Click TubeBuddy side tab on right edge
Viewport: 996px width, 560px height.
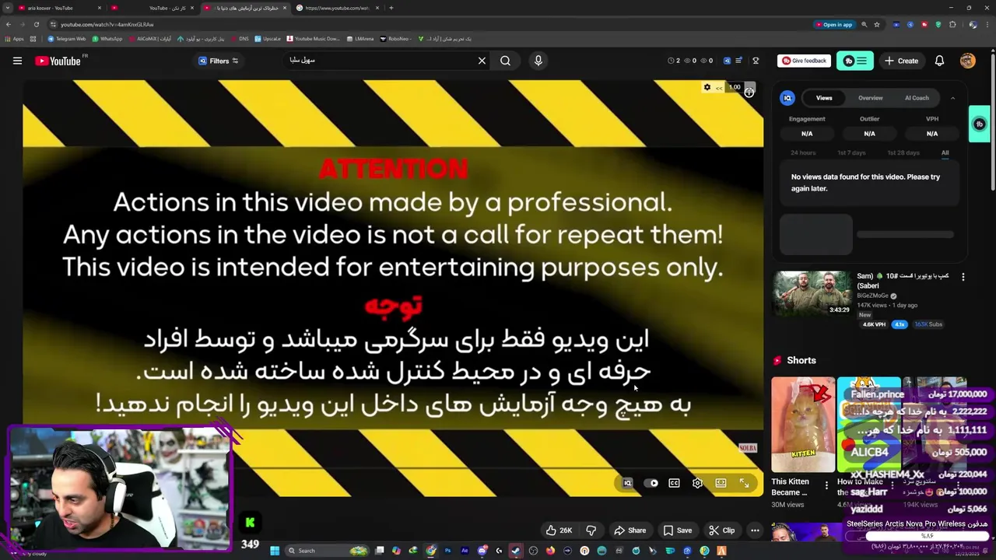[x=980, y=124]
